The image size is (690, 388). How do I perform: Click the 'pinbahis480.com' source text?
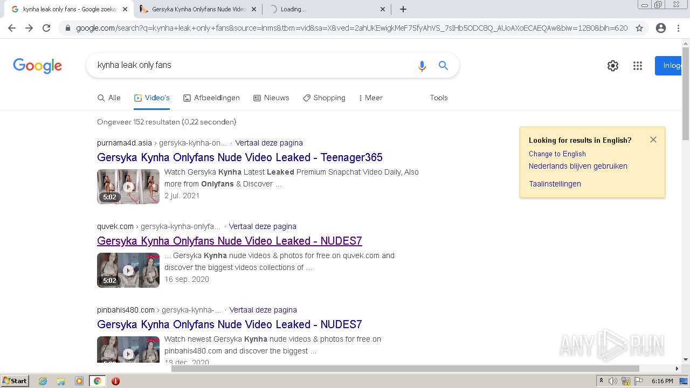pos(126,310)
